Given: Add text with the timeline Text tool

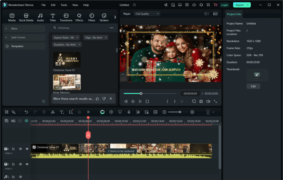Looking at the screenshot, I should click(62, 112).
